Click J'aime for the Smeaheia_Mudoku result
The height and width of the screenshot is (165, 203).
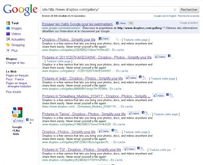point(159,96)
